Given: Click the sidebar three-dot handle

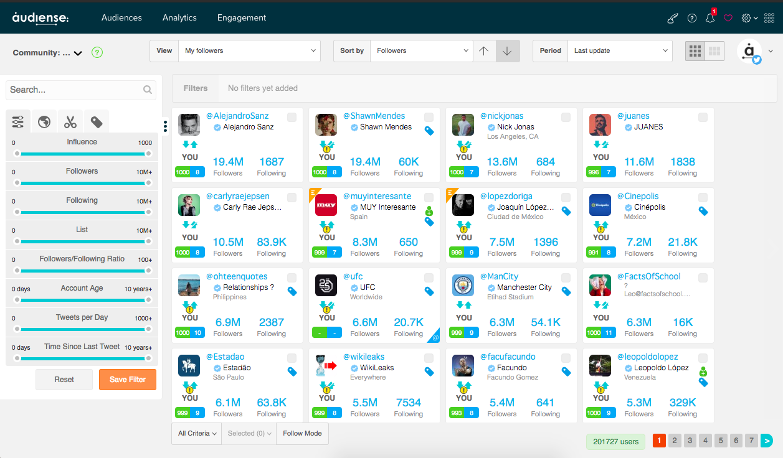Looking at the screenshot, I should (165, 126).
